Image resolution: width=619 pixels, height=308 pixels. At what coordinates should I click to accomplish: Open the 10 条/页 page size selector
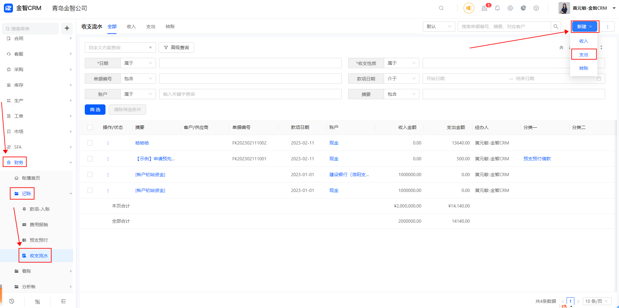(597, 301)
